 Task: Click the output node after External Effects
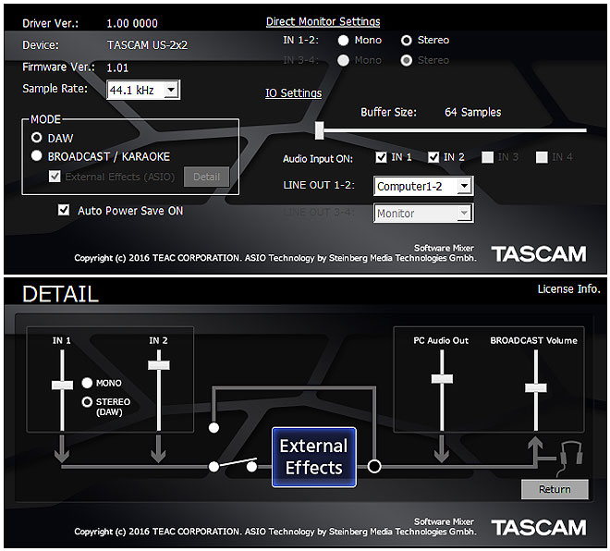click(374, 466)
